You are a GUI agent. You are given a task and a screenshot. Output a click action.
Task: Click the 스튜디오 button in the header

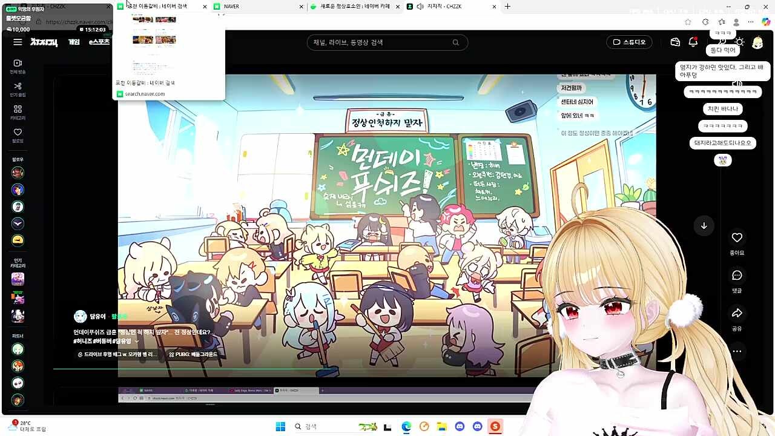630,42
